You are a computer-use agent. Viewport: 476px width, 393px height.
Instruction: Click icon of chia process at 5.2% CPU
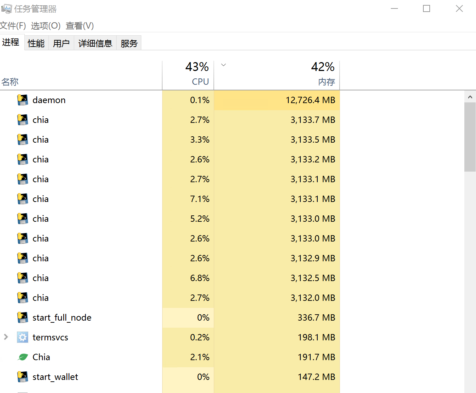(23, 219)
